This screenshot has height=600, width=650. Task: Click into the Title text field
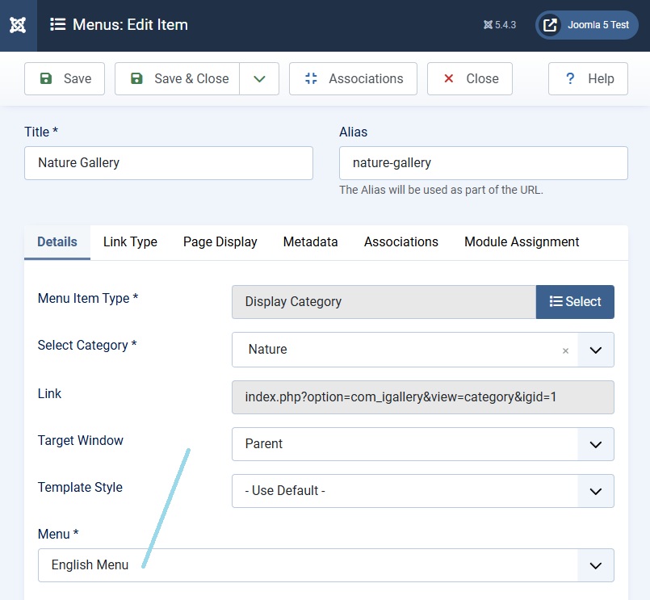click(169, 163)
